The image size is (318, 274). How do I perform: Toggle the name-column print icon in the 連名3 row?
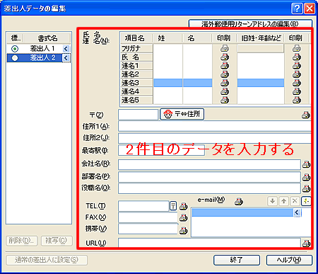point(225,83)
